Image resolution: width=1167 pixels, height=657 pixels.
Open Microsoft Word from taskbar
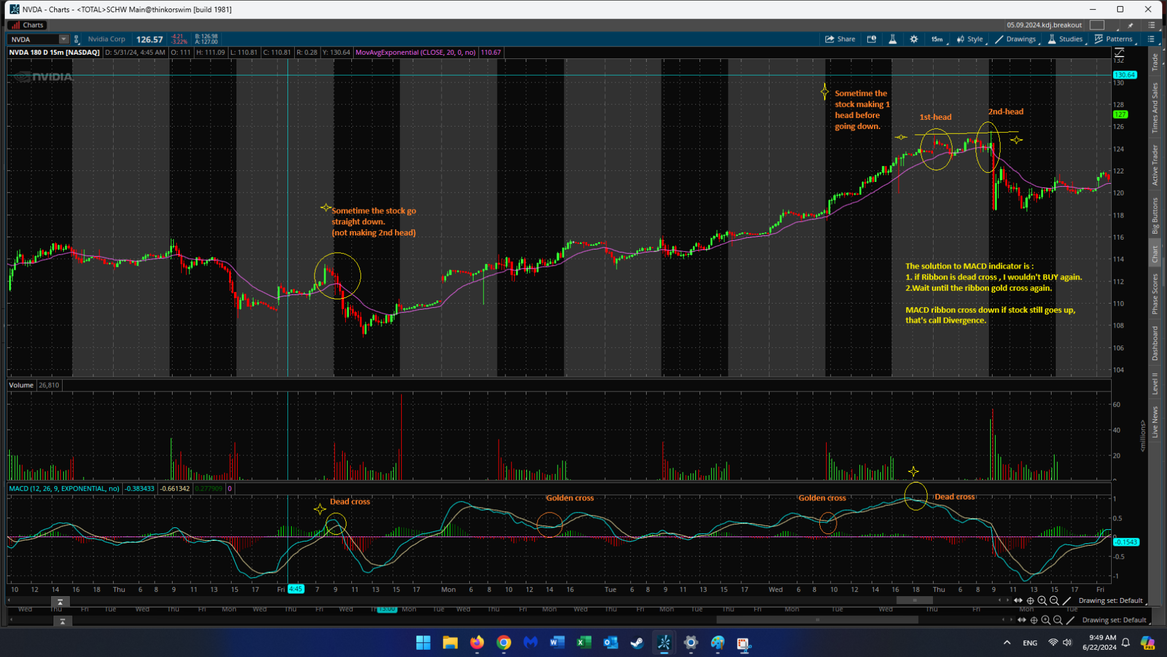[x=557, y=643]
